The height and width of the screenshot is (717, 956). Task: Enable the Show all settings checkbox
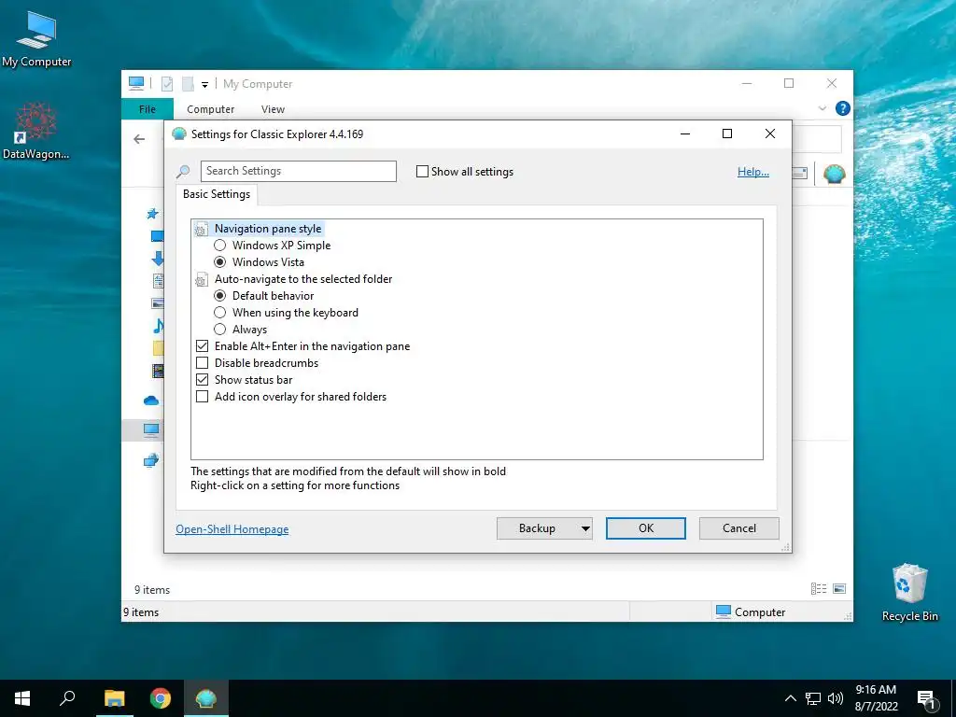[x=422, y=172]
